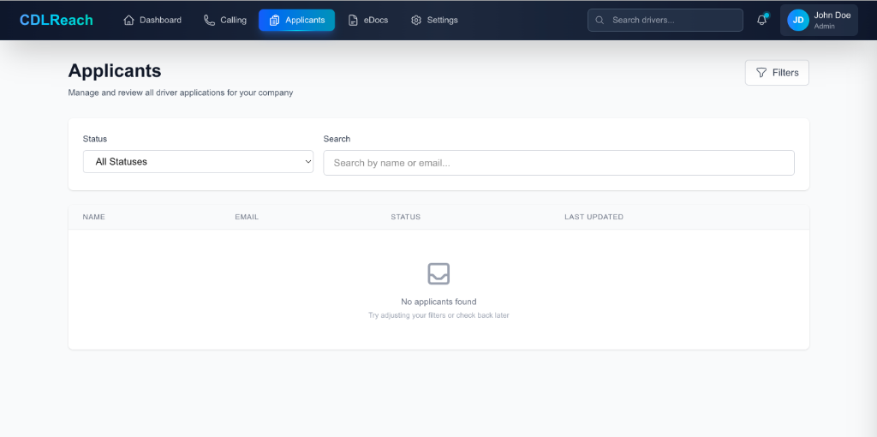Click the Applicants clipboard icon in navbar
This screenshot has height=437, width=877.
tap(274, 20)
